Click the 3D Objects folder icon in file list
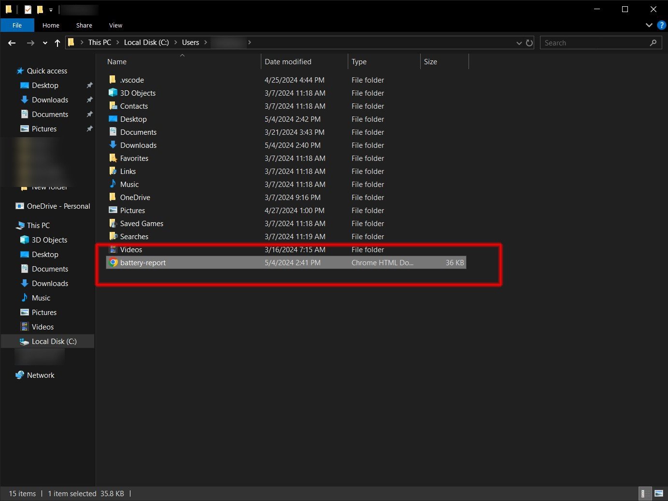This screenshot has width=668, height=501. pyautogui.click(x=113, y=93)
